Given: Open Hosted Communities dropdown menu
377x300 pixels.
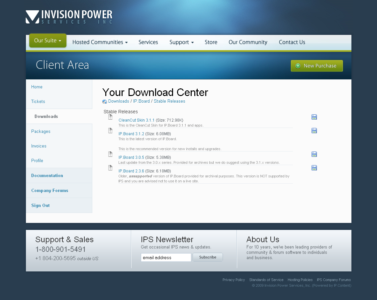Looking at the screenshot, I should pyautogui.click(x=100, y=42).
